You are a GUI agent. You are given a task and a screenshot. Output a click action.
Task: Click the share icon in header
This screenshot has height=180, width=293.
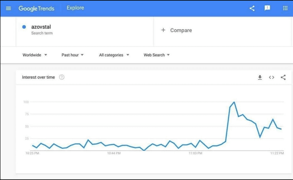[x=252, y=8]
